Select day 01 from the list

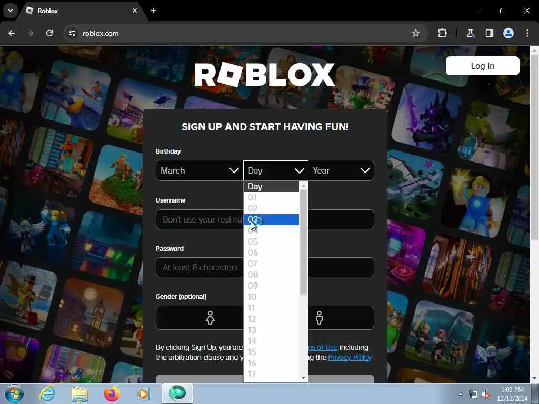tap(271, 198)
